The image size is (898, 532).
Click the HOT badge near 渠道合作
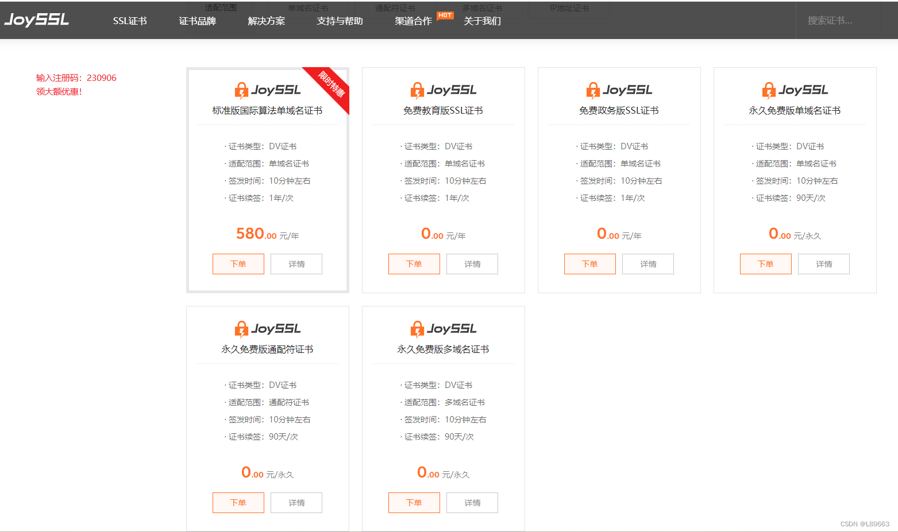tap(445, 15)
